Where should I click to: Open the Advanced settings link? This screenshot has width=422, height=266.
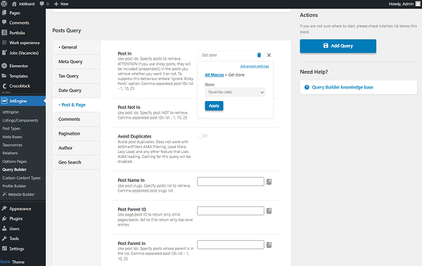click(x=255, y=67)
